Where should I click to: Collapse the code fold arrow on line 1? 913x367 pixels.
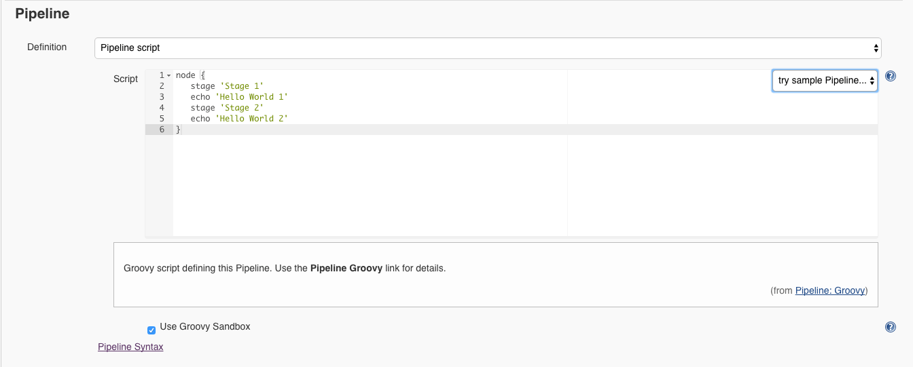pos(168,75)
